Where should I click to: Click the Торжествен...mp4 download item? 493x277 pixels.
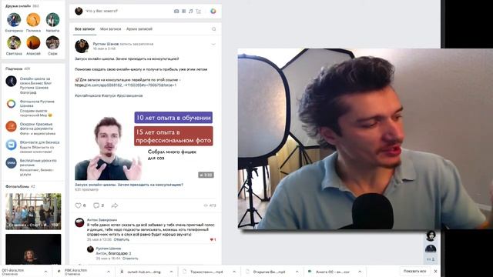coord(206,272)
